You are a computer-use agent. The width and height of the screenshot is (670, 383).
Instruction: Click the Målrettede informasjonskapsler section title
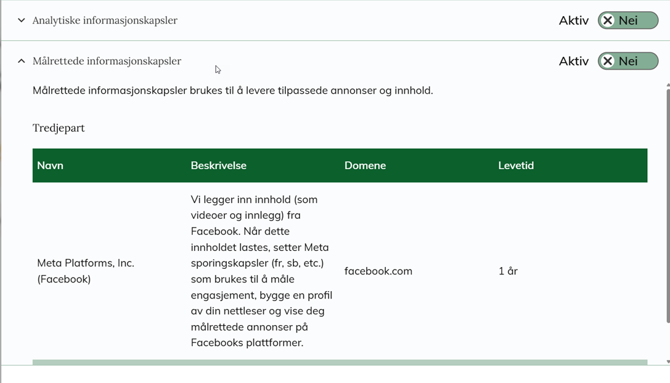pyautogui.click(x=107, y=61)
